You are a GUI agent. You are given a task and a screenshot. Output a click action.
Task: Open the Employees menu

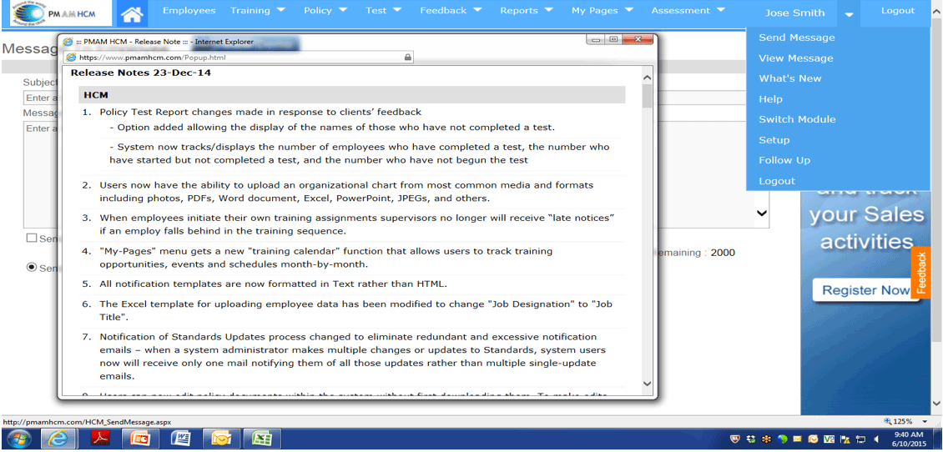click(x=189, y=10)
